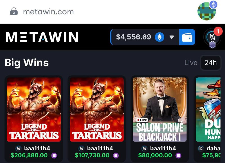Open the Duck Hunters game thumbnail
The width and height of the screenshot is (225, 163).
coord(208,110)
